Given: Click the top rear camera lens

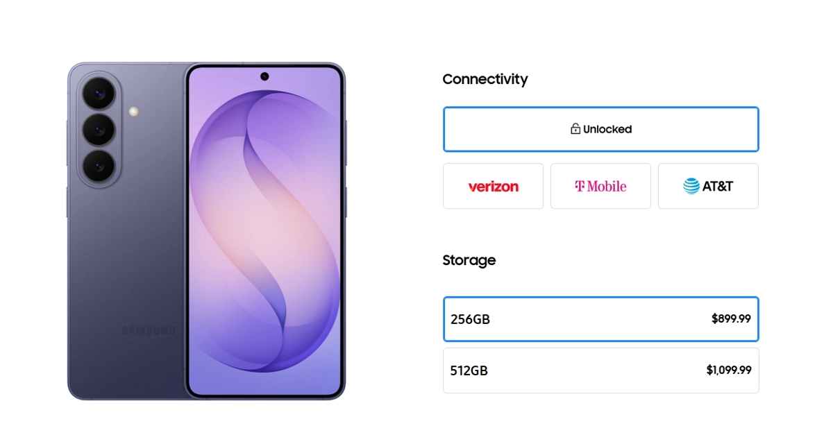Looking at the screenshot, I should (98, 92).
